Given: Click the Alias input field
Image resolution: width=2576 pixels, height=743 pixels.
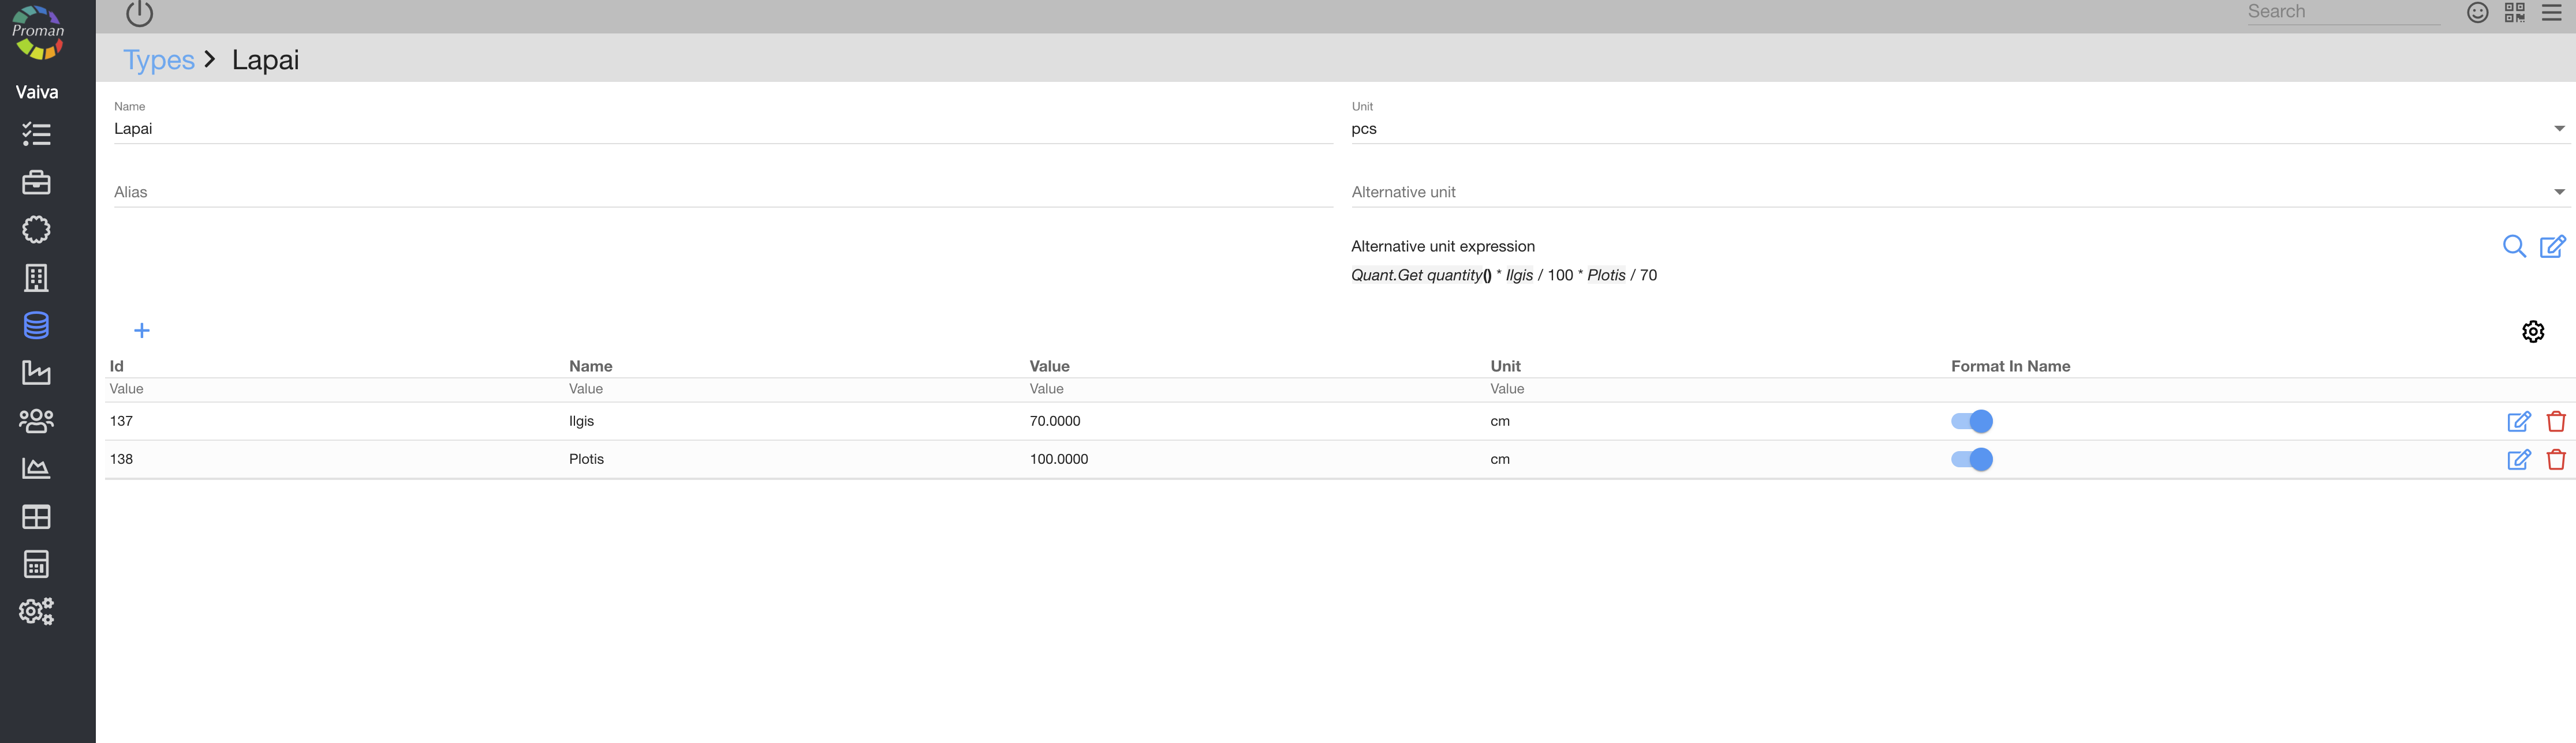Looking at the screenshot, I should [x=722, y=192].
